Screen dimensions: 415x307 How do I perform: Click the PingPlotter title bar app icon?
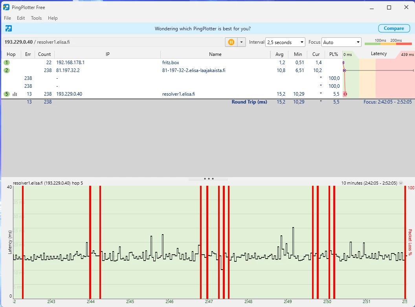pos(6,7)
